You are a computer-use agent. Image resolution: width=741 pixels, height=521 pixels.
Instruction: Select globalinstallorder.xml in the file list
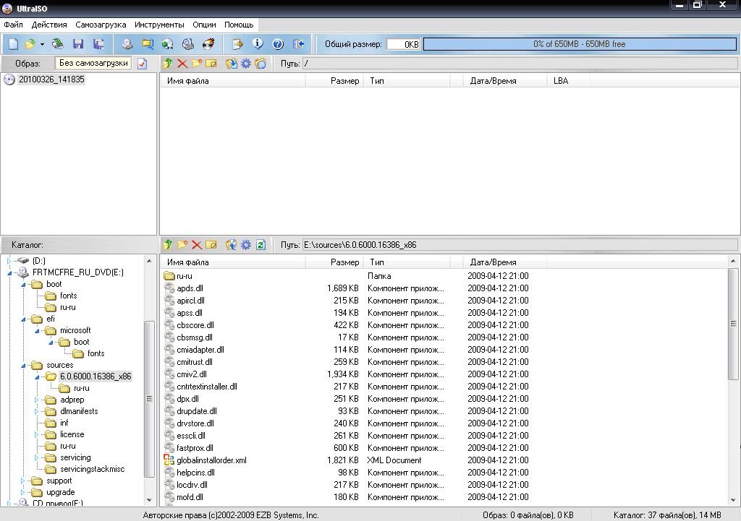pyautogui.click(x=211, y=460)
